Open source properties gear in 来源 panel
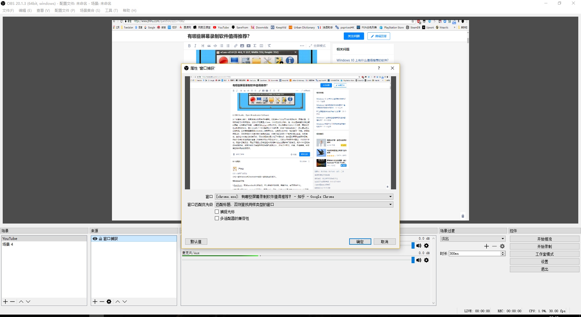The width and height of the screenshot is (581, 317). point(109,302)
